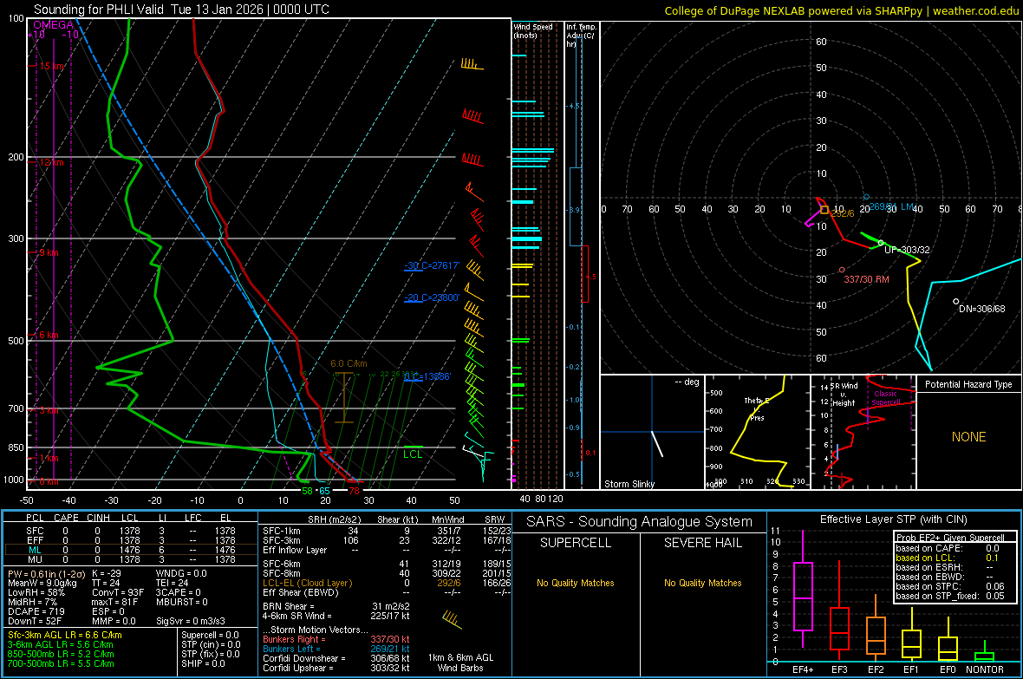Click the yellow wind barb beside 4-6km SR Wind
The image size is (1023, 679).
pyautogui.click(x=452, y=618)
